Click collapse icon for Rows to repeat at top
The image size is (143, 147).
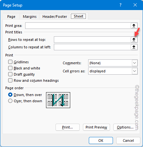point(134,40)
